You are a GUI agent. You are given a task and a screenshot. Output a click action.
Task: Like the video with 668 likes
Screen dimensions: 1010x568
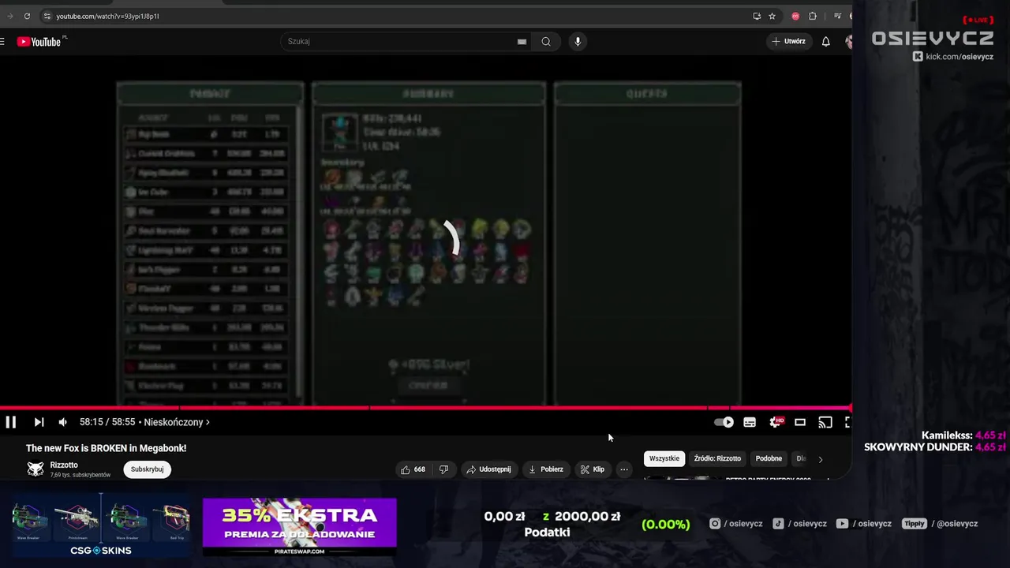pos(413,469)
